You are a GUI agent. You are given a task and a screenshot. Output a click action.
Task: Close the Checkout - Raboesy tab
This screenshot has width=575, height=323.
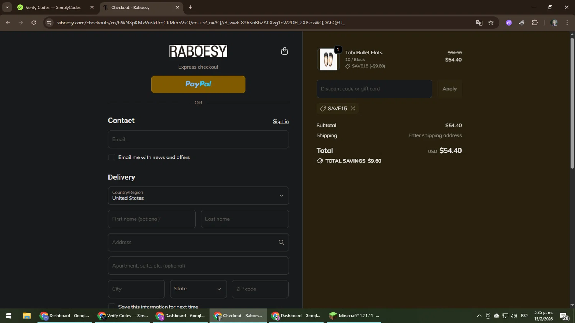tap(177, 7)
